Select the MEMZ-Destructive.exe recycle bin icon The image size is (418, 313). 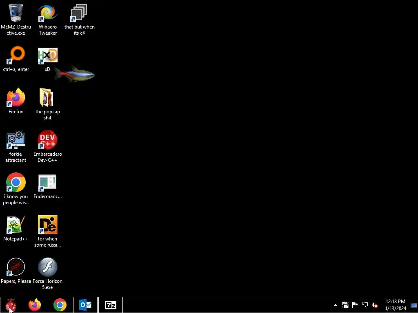pos(16,13)
